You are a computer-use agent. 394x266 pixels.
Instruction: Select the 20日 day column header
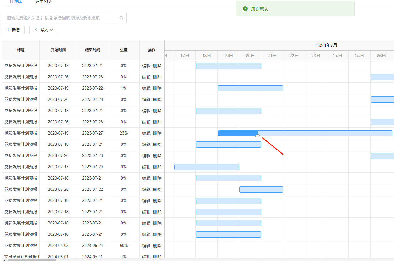click(x=250, y=56)
